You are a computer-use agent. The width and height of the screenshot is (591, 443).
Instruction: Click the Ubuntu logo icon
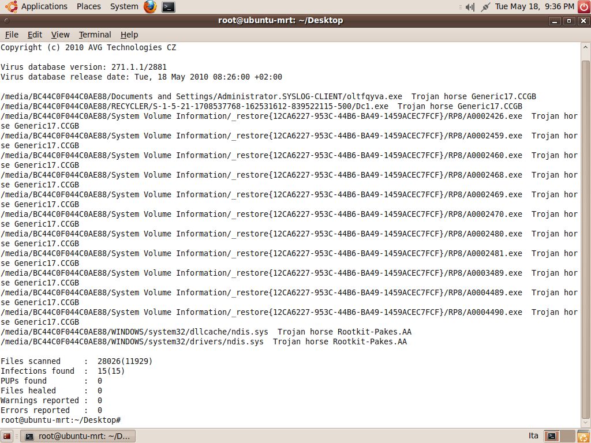pos(12,6)
